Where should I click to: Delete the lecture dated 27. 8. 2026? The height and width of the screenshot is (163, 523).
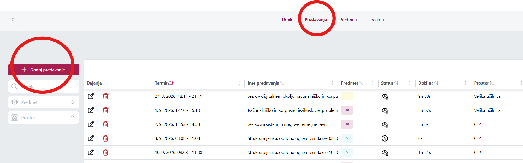106,96
